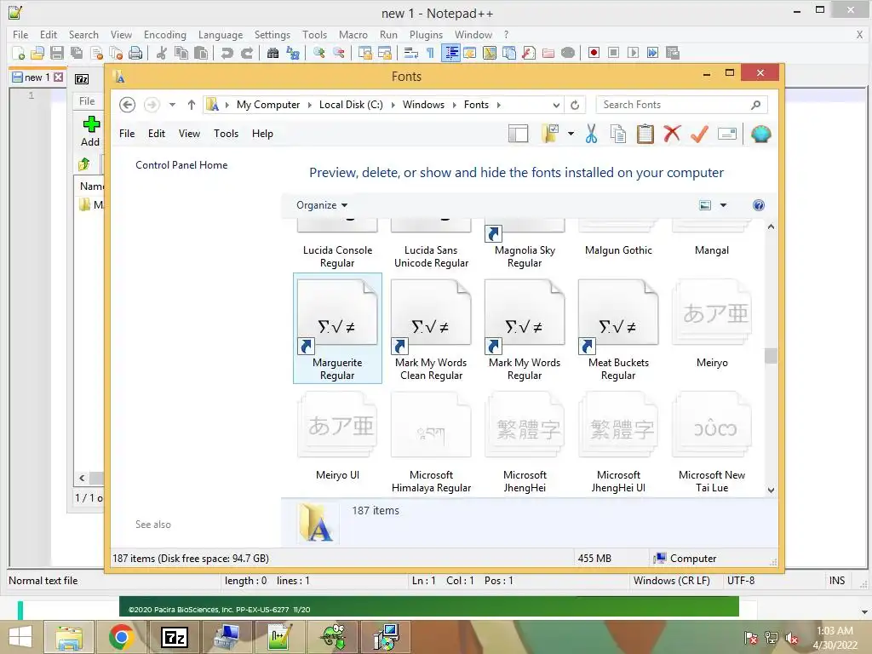Click Stop recording macro icon

tap(613, 53)
